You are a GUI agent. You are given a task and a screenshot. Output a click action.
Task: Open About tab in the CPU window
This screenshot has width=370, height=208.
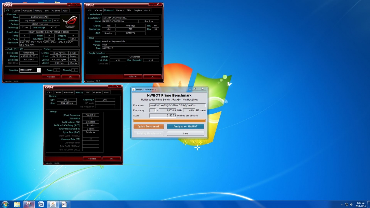pyautogui.click(x=65, y=10)
